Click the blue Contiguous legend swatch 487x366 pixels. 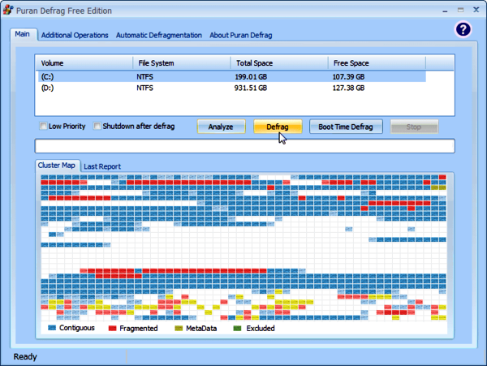(52, 328)
